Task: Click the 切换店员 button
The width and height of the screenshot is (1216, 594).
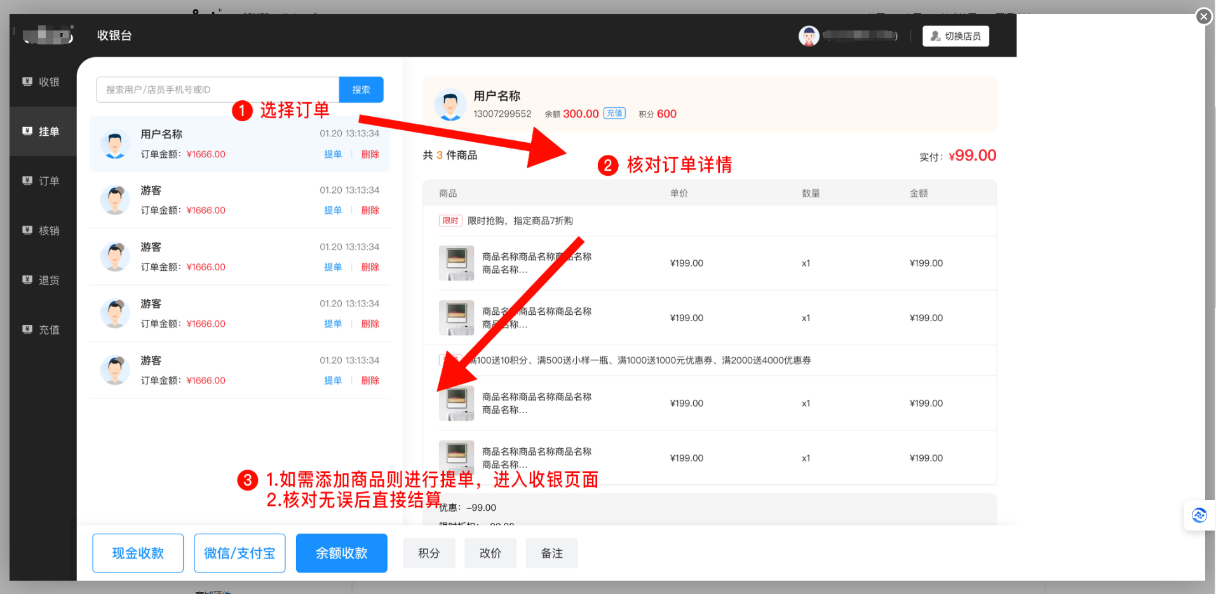Action: pyautogui.click(x=955, y=36)
